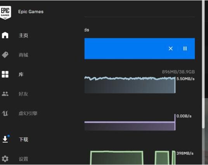Click the downloads arrow icon
The image size is (208, 165).
(5, 139)
